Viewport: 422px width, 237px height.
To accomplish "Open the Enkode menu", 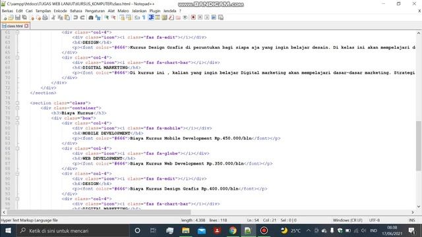I will coord(60,11).
